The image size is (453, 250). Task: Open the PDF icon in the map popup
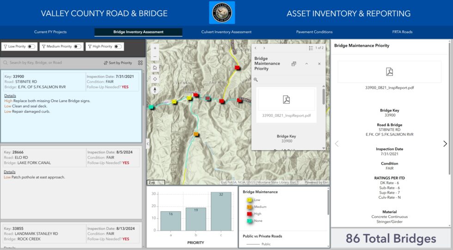click(x=286, y=100)
